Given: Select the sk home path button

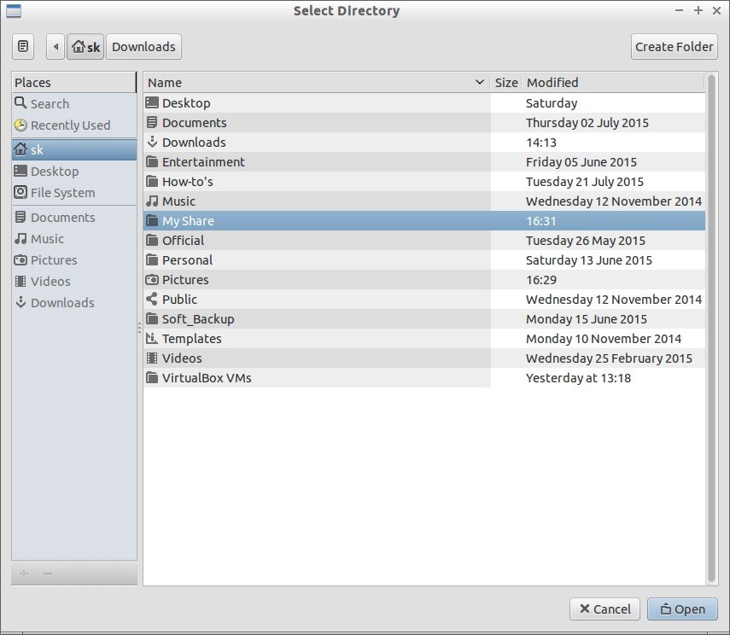Looking at the screenshot, I should click(85, 47).
